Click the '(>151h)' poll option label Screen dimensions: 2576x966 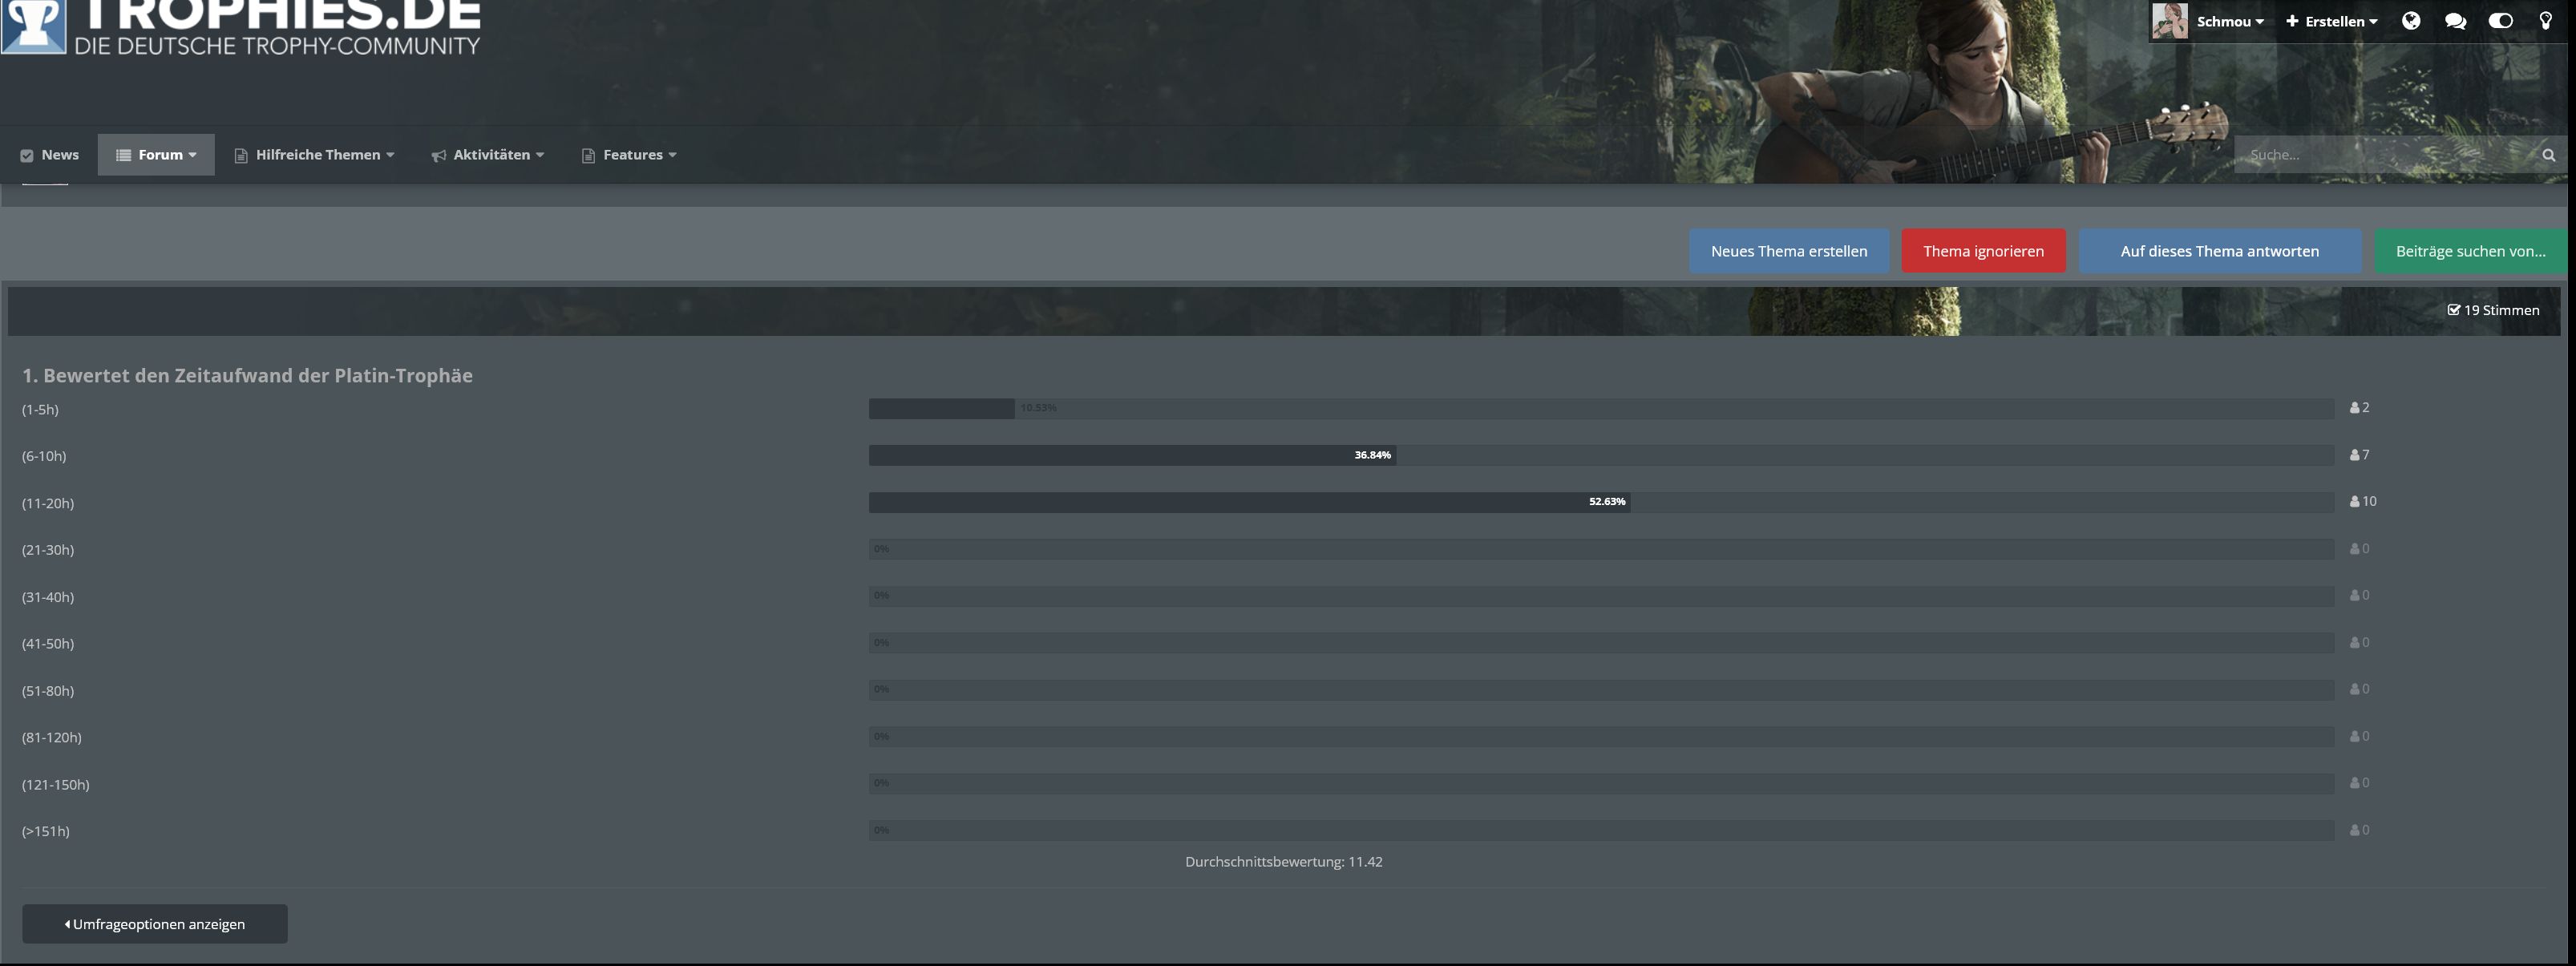(x=46, y=831)
